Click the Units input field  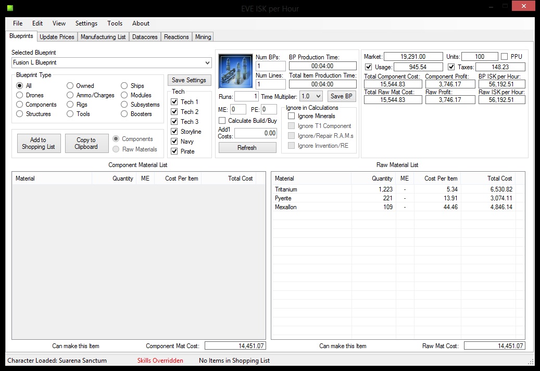tap(480, 56)
